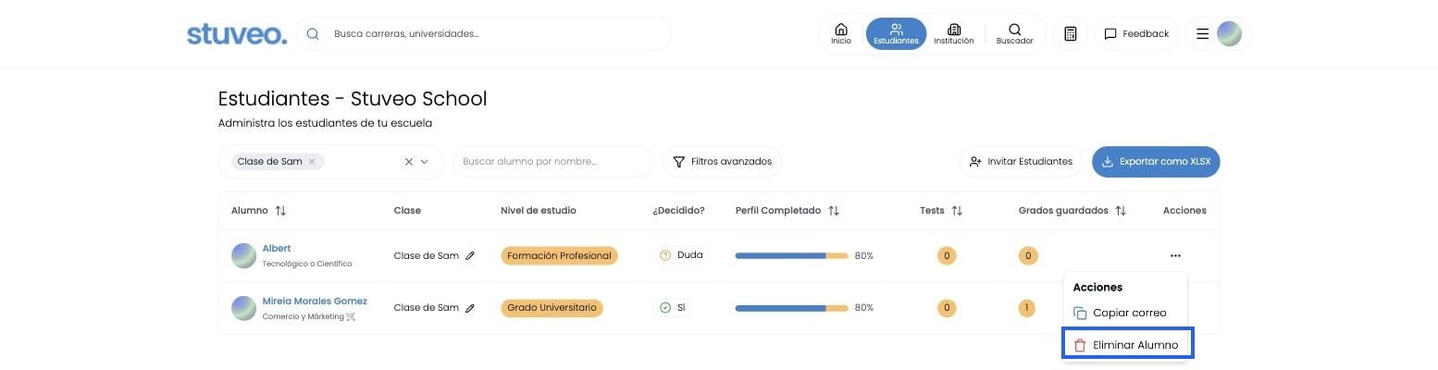Click Albert's 80% profile progress bar

pyautogui.click(x=791, y=255)
